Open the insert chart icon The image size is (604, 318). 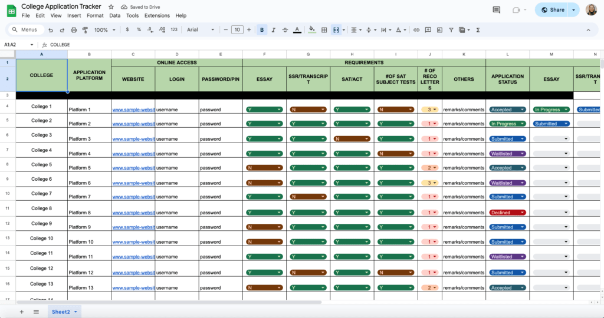pyautogui.click(x=439, y=30)
